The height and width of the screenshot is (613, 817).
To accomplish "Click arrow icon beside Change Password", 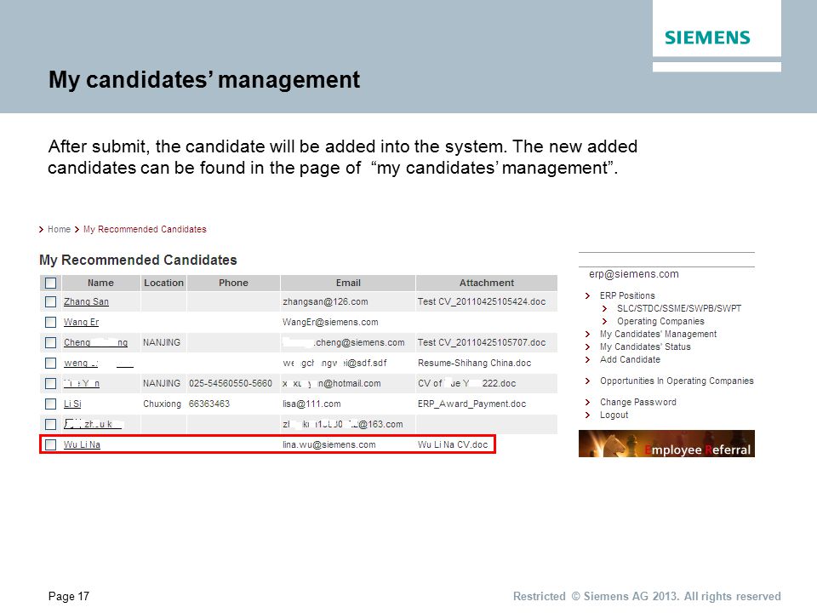I will [588, 403].
